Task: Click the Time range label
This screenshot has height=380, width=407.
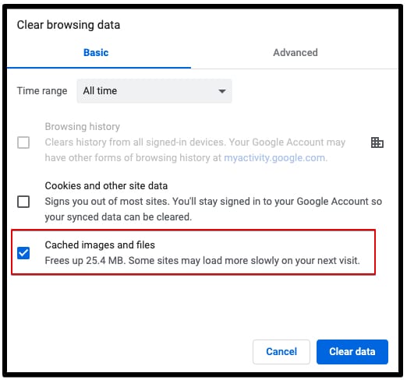Action: tap(42, 91)
